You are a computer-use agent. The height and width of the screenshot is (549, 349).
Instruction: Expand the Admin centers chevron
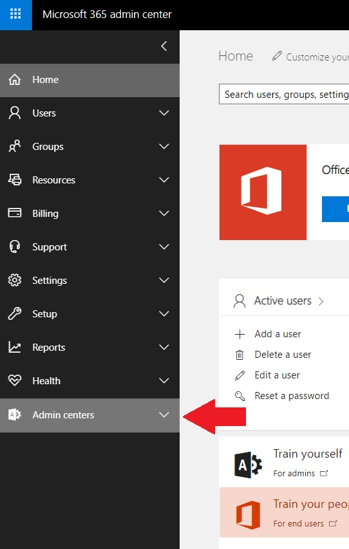(164, 414)
